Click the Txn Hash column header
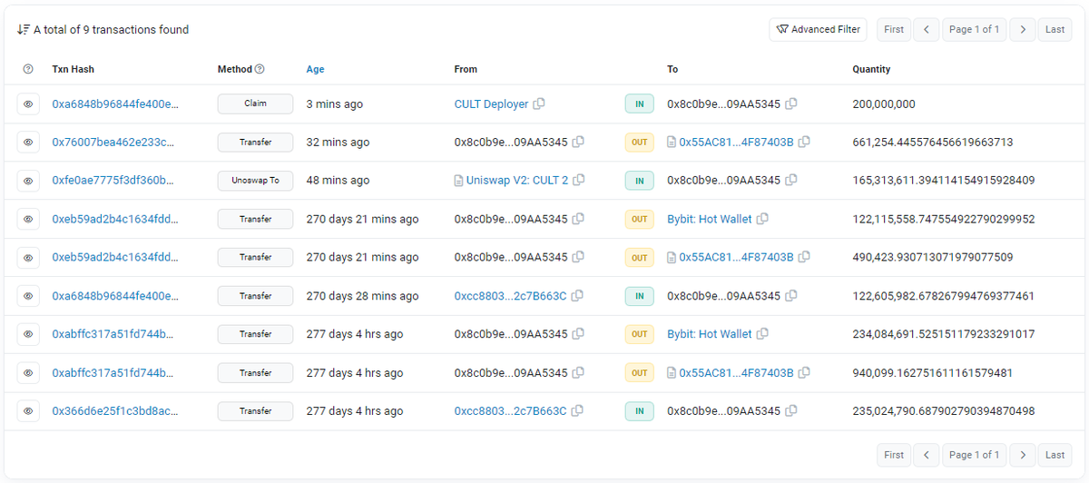Image resolution: width=1089 pixels, height=483 pixels. click(74, 69)
